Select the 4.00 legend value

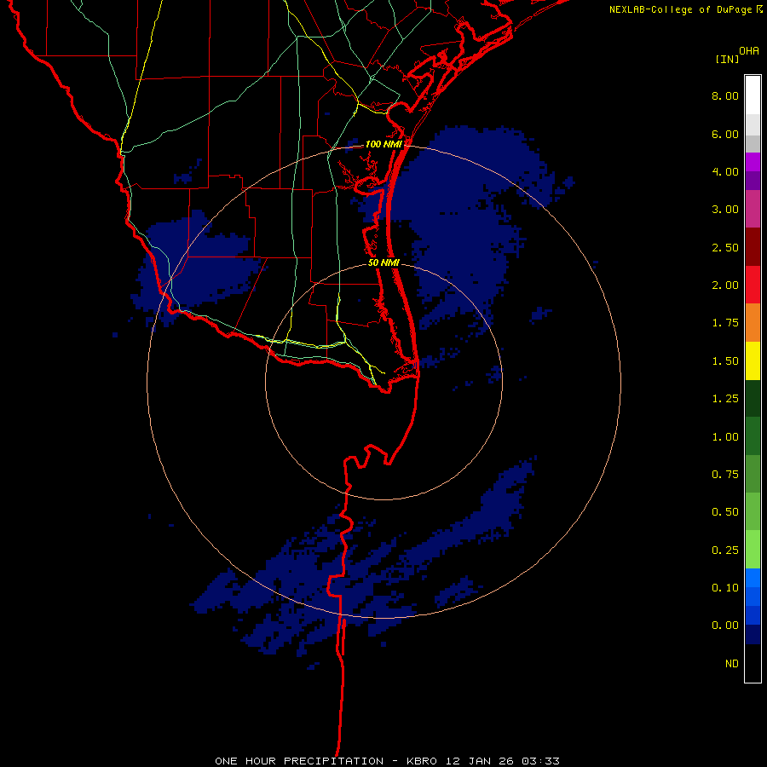tap(725, 171)
